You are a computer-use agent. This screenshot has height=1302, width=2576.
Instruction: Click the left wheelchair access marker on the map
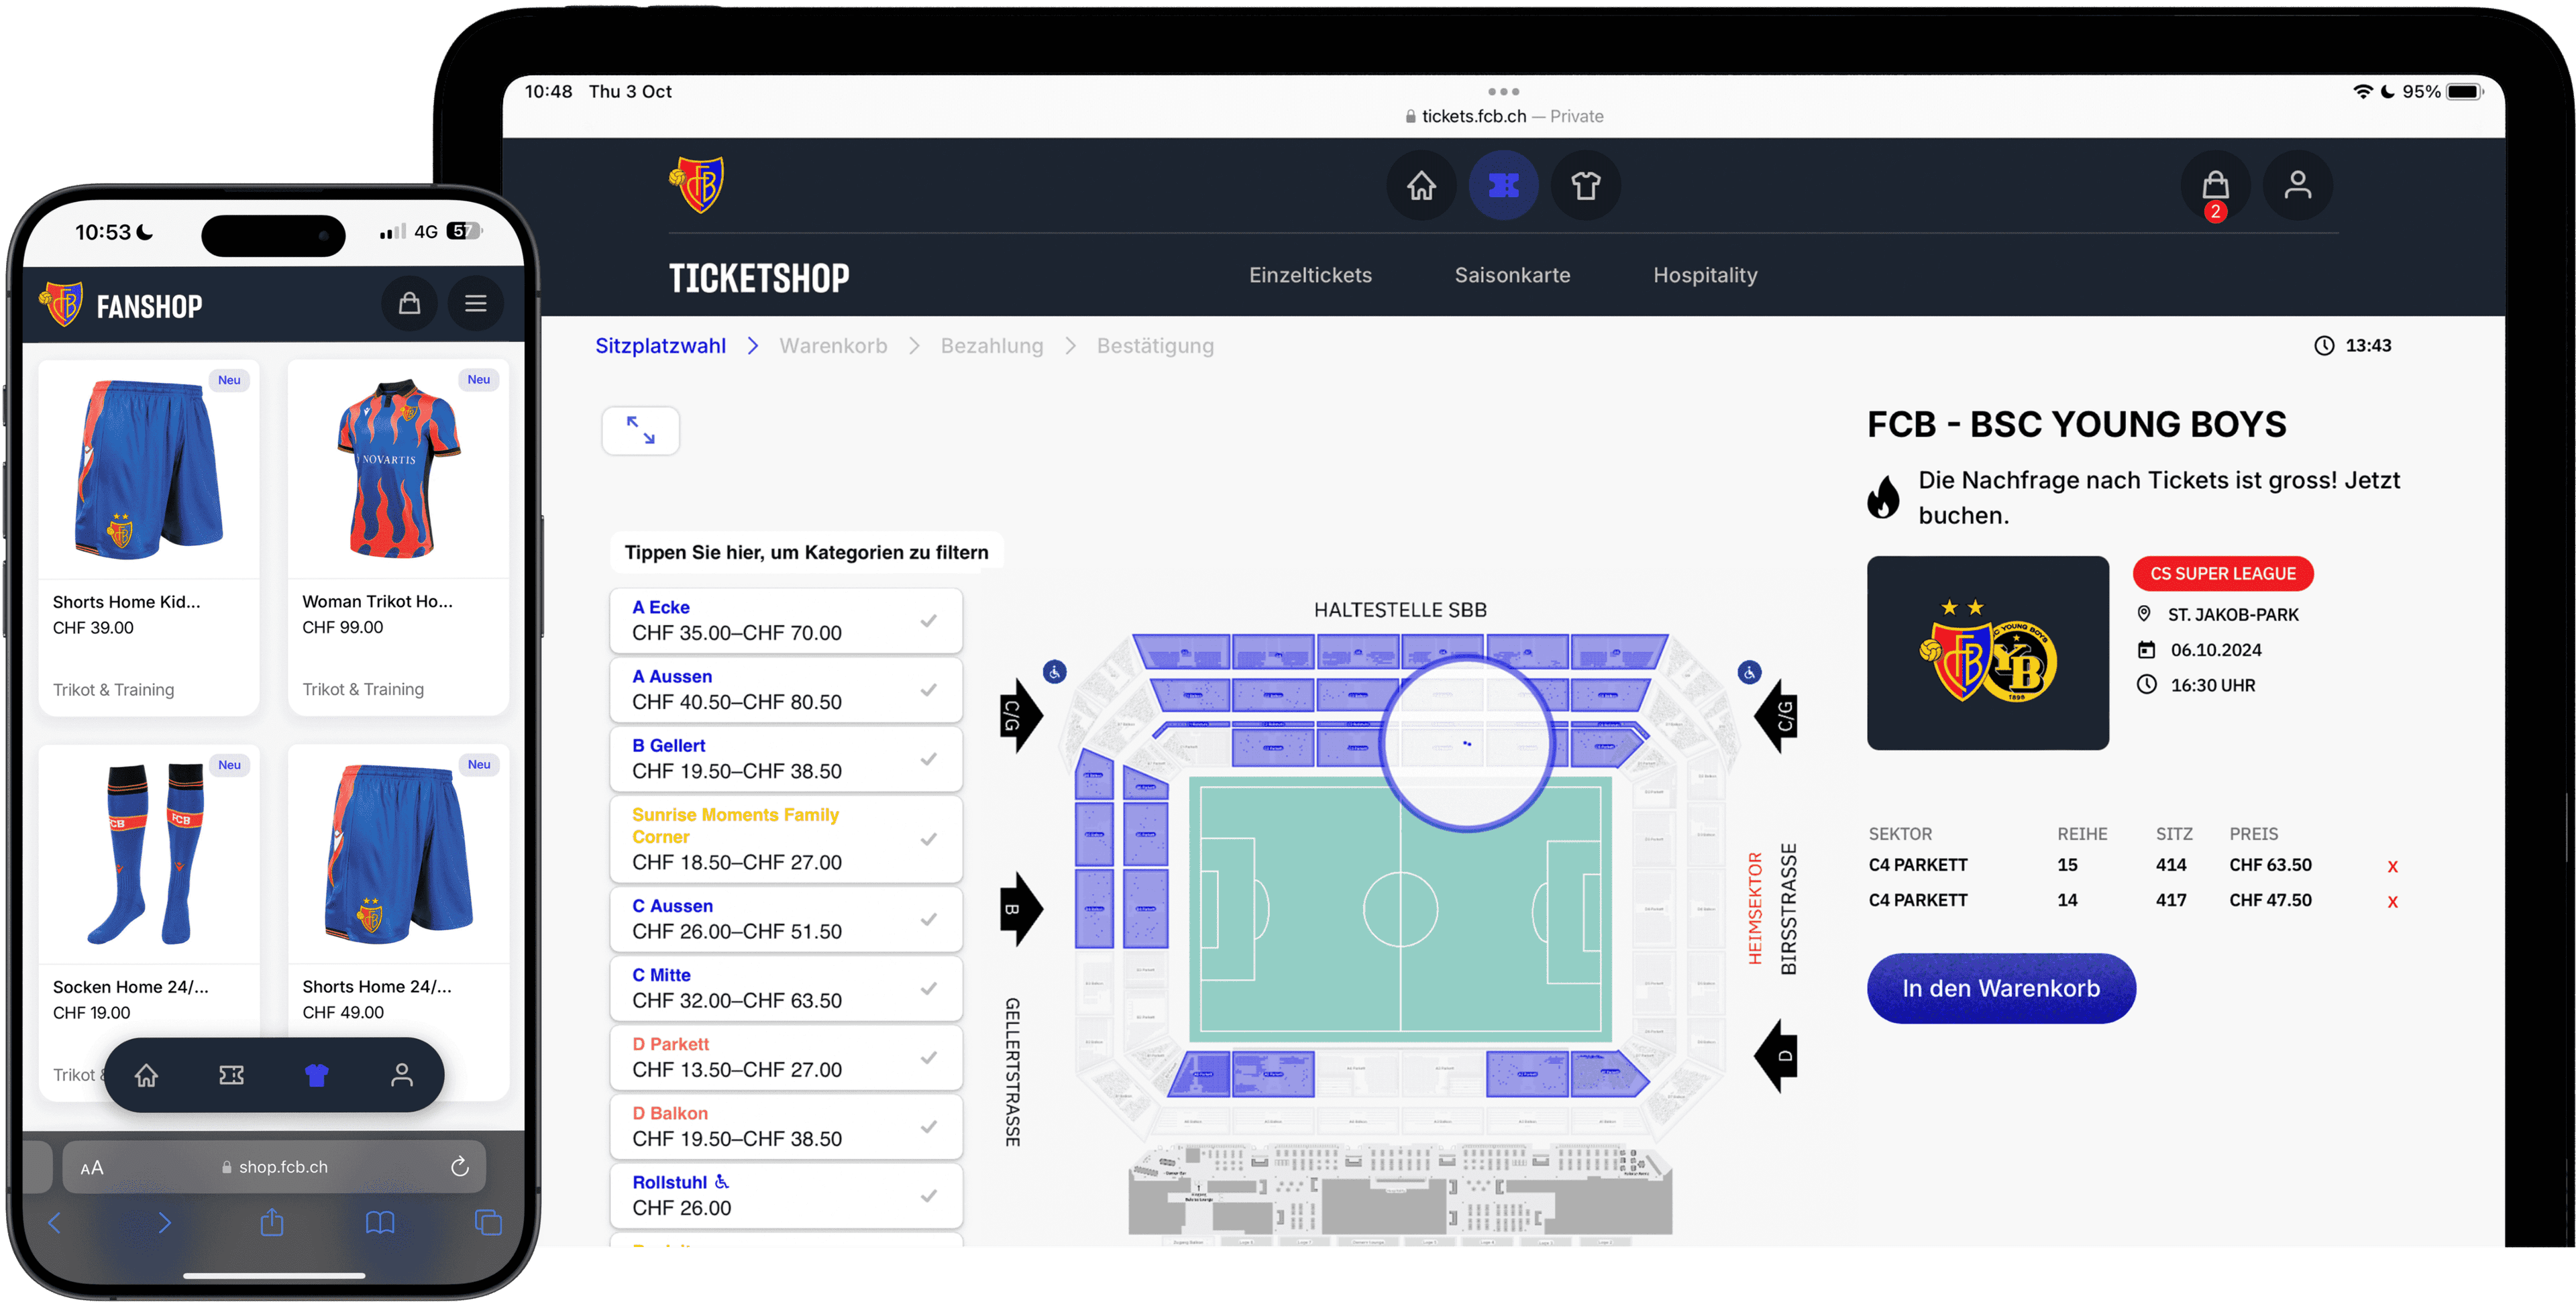pyautogui.click(x=1054, y=671)
